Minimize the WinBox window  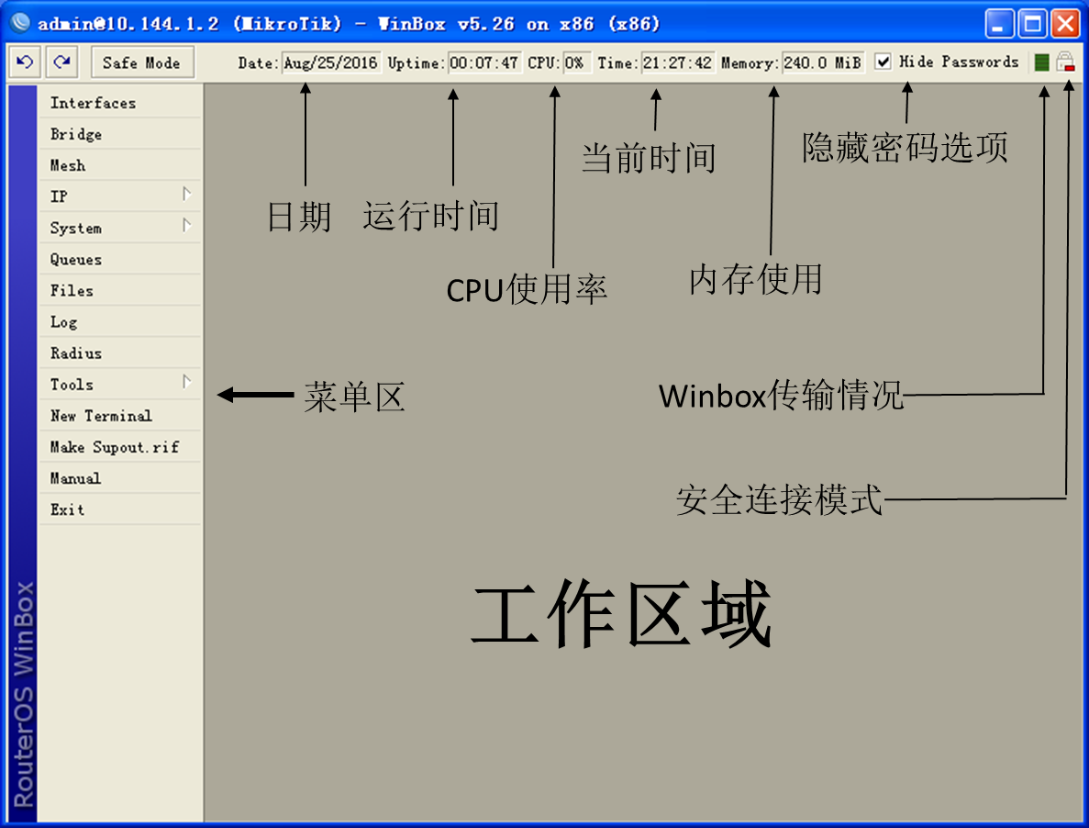pos(999,24)
